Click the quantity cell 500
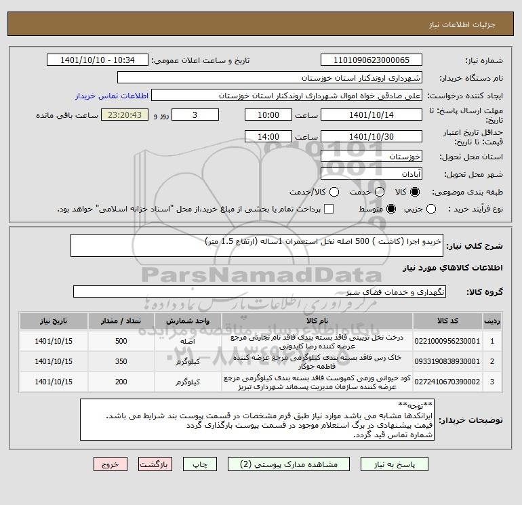 (121, 341)
